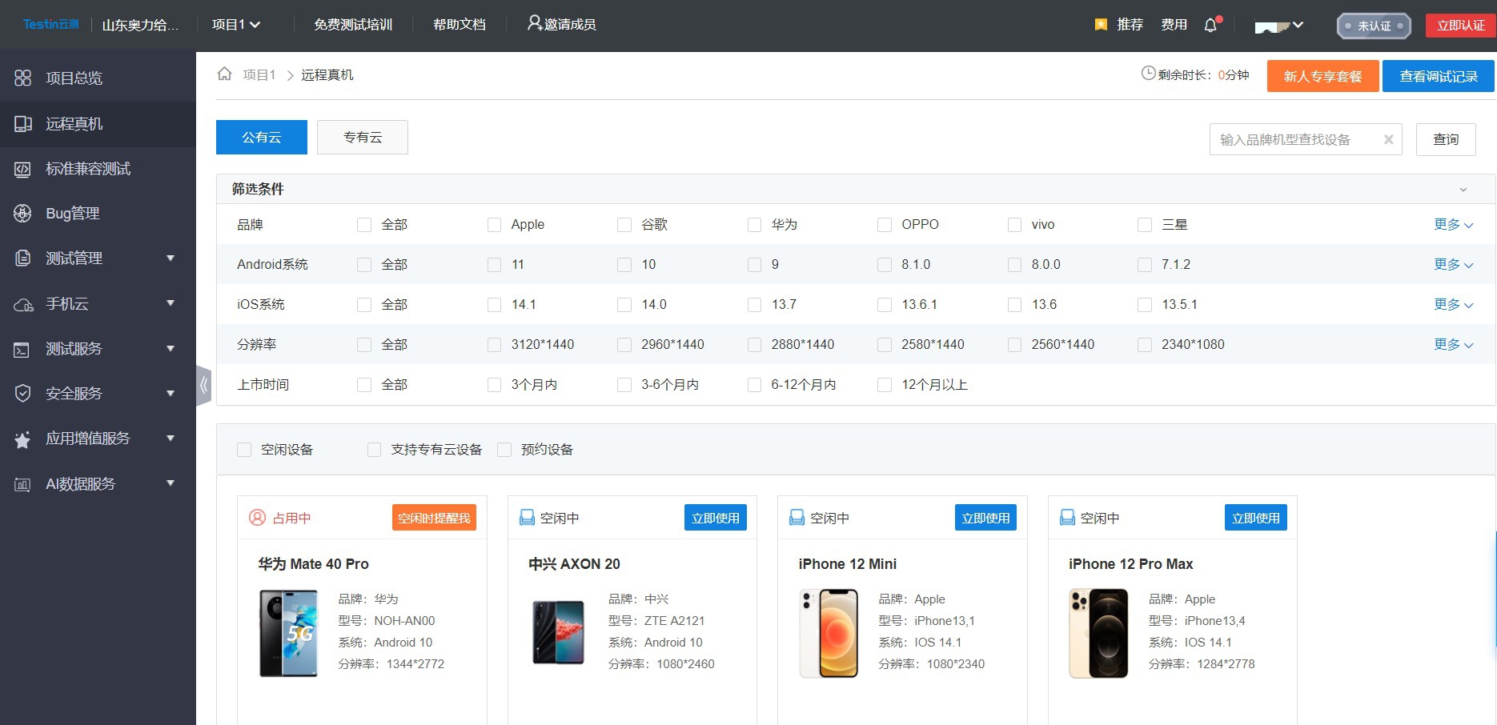Click 项目1 breadcrumb link
Image resolution: width=1497 pixels, height=725 pixels.
(259, 74)
